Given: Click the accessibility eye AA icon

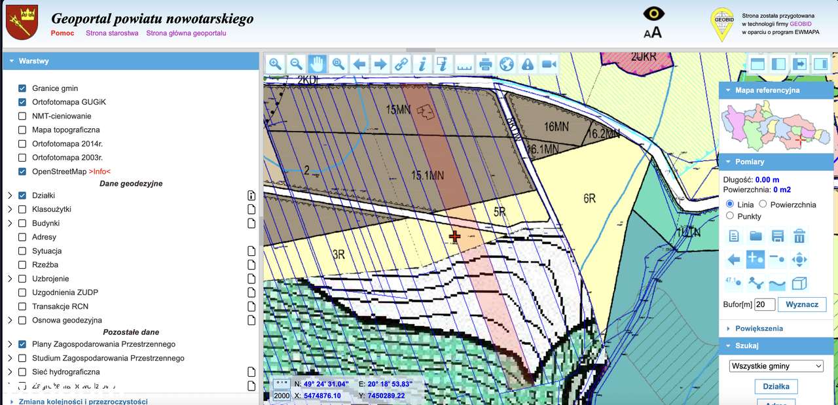Looking at the screenshot, I should point(653,23).
